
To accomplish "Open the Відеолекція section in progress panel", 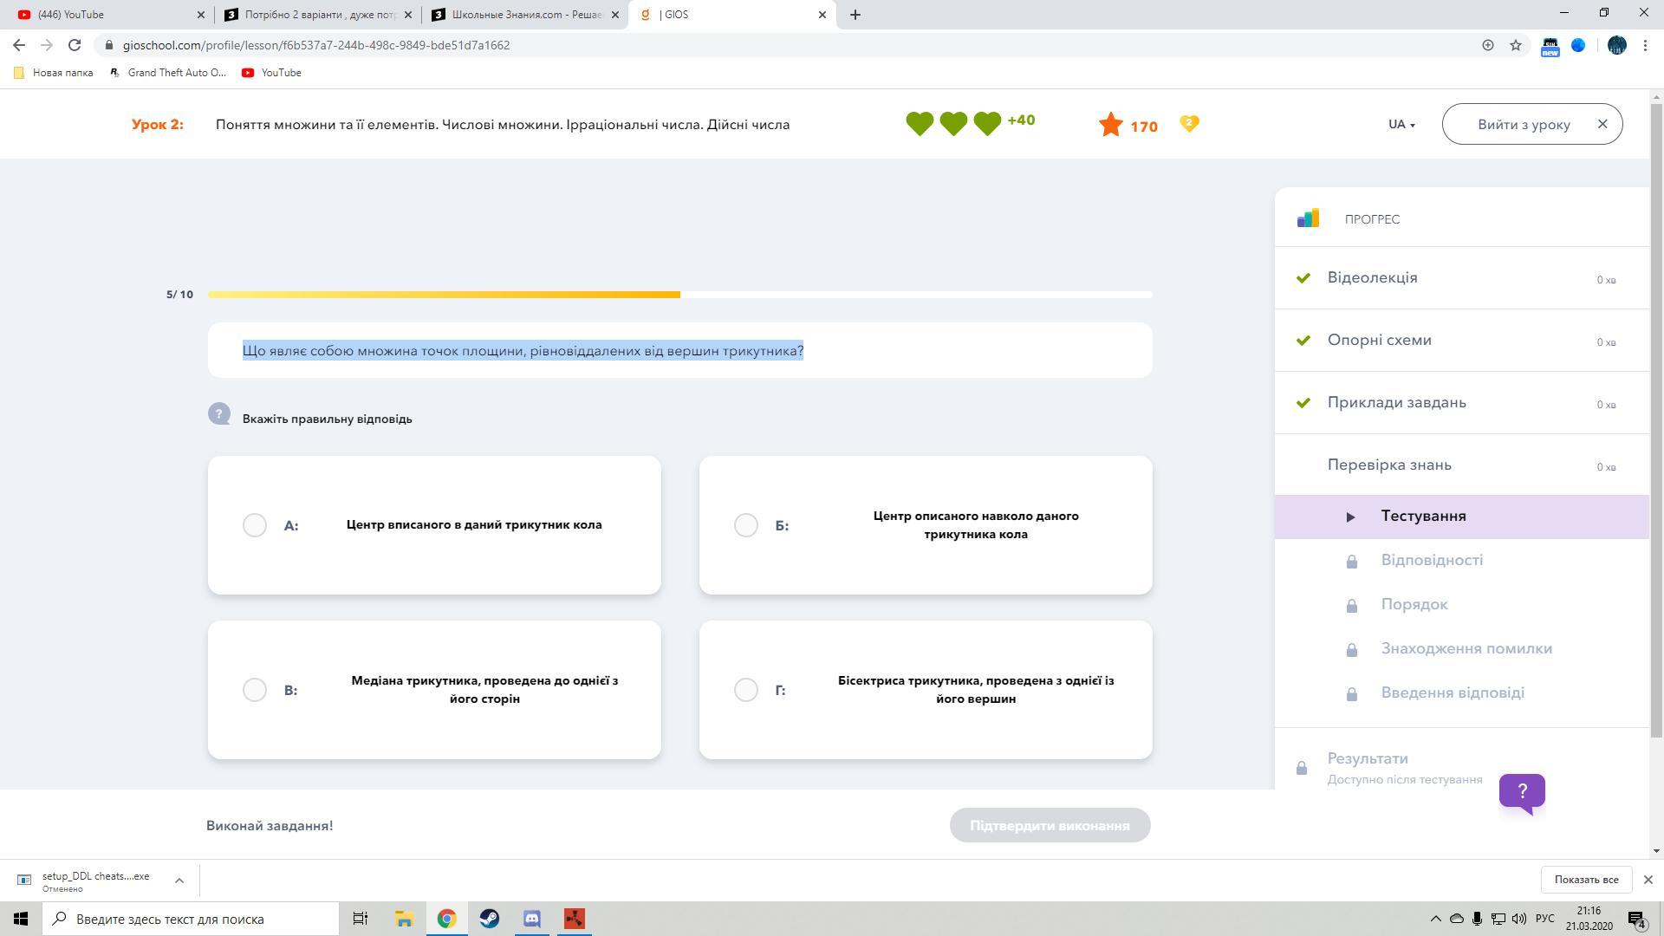I will 1372,277.
